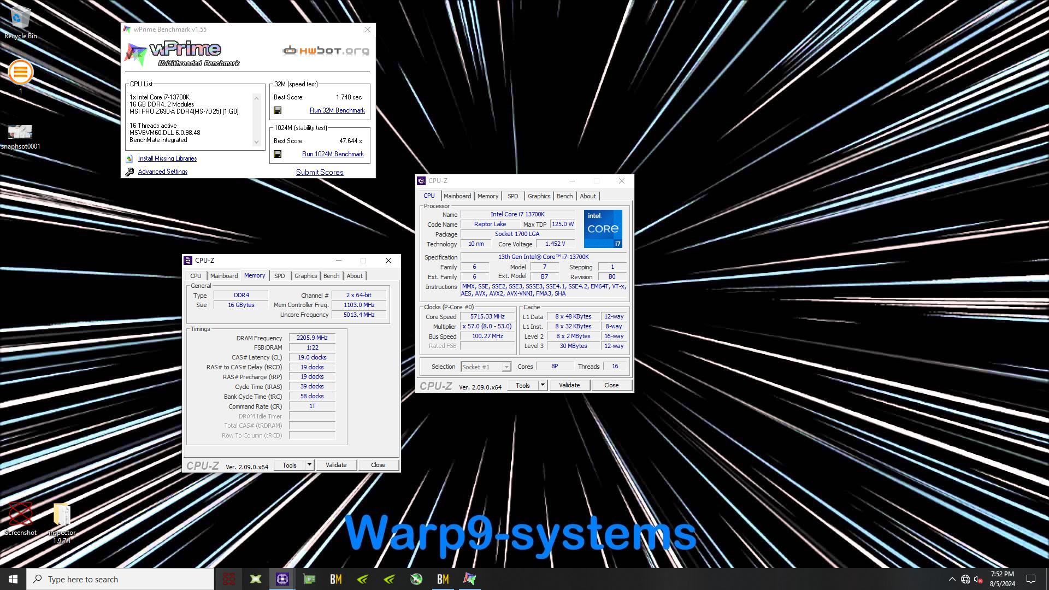The width and height of the screenshot is (1049, 590).
Task: Click Close button in CPU-Z processor window
Action: 611,385
